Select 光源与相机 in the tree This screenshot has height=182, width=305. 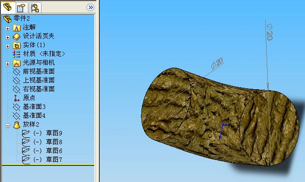point(39,62)
